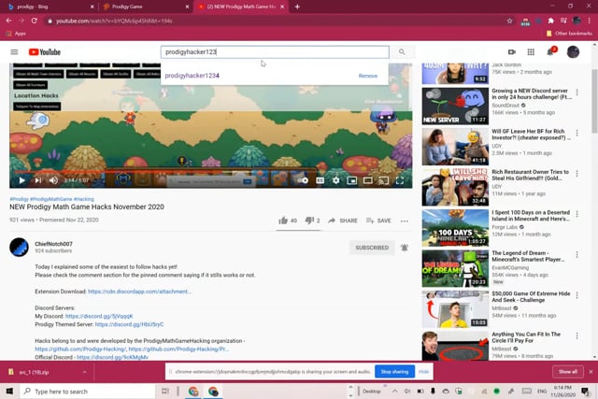Open Prodigy Themed Server Discord link

129,324
